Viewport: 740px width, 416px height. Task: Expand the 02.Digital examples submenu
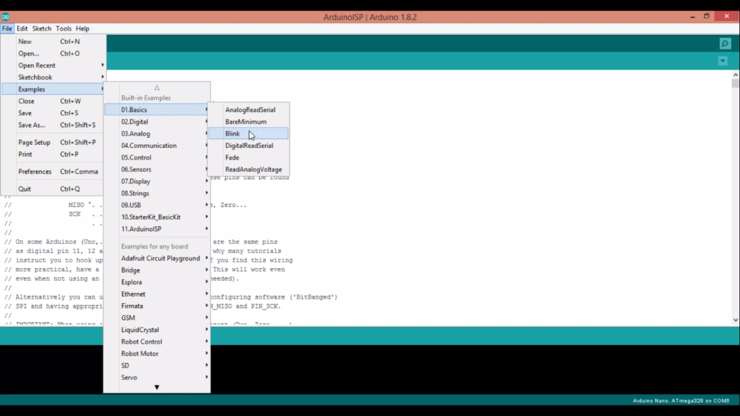pos(134,121)
